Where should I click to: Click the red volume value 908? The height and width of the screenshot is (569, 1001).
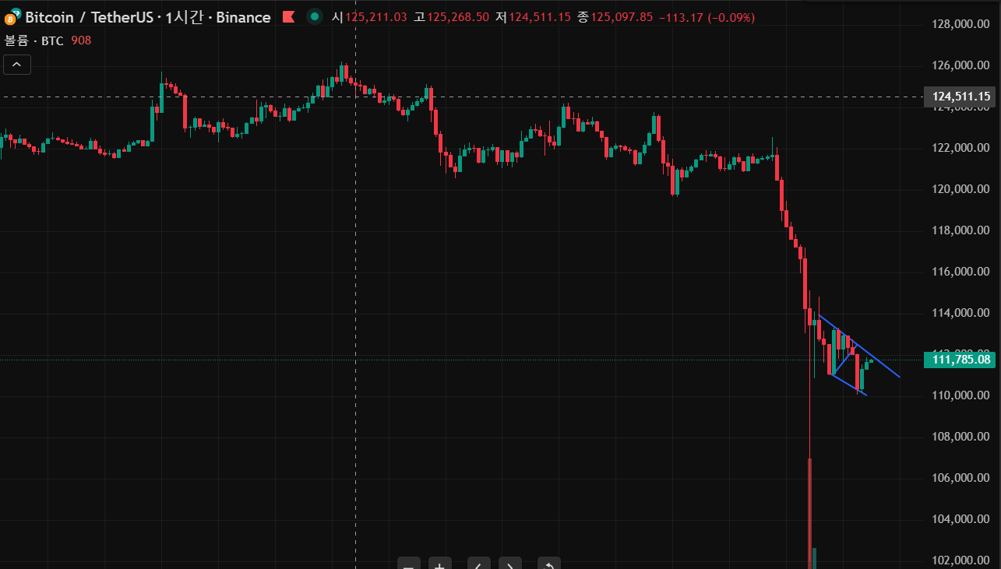pyautogui.click(x=81, y=40)
